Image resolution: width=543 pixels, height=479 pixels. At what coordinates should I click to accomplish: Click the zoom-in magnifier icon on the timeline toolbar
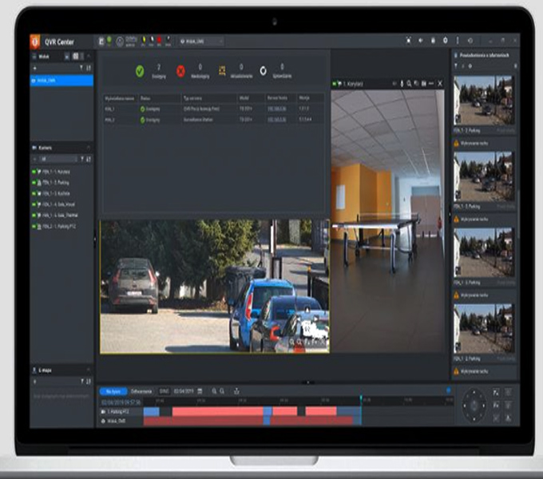tap(214, 391)
